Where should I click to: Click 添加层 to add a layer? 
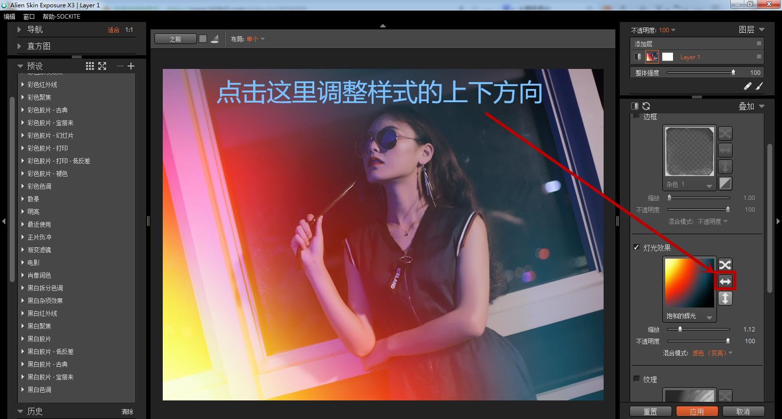pyautogui.click(x=643, y=44)
